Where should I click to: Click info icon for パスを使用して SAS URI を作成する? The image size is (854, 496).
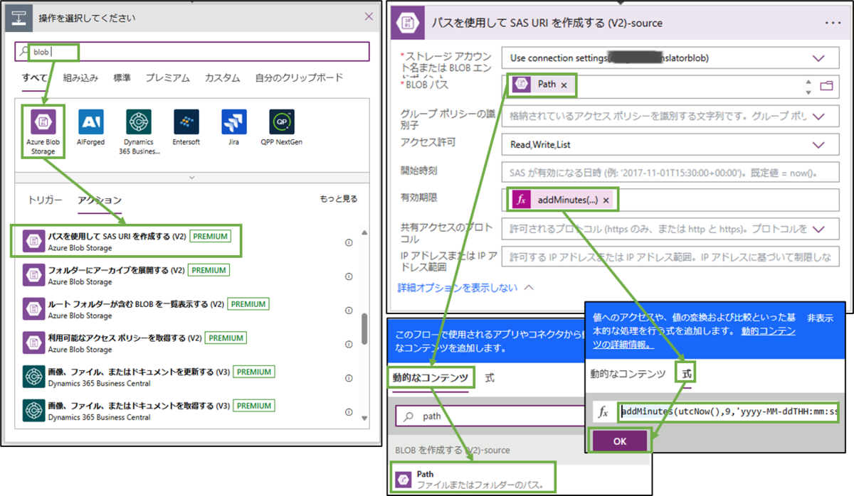point(349,242)
